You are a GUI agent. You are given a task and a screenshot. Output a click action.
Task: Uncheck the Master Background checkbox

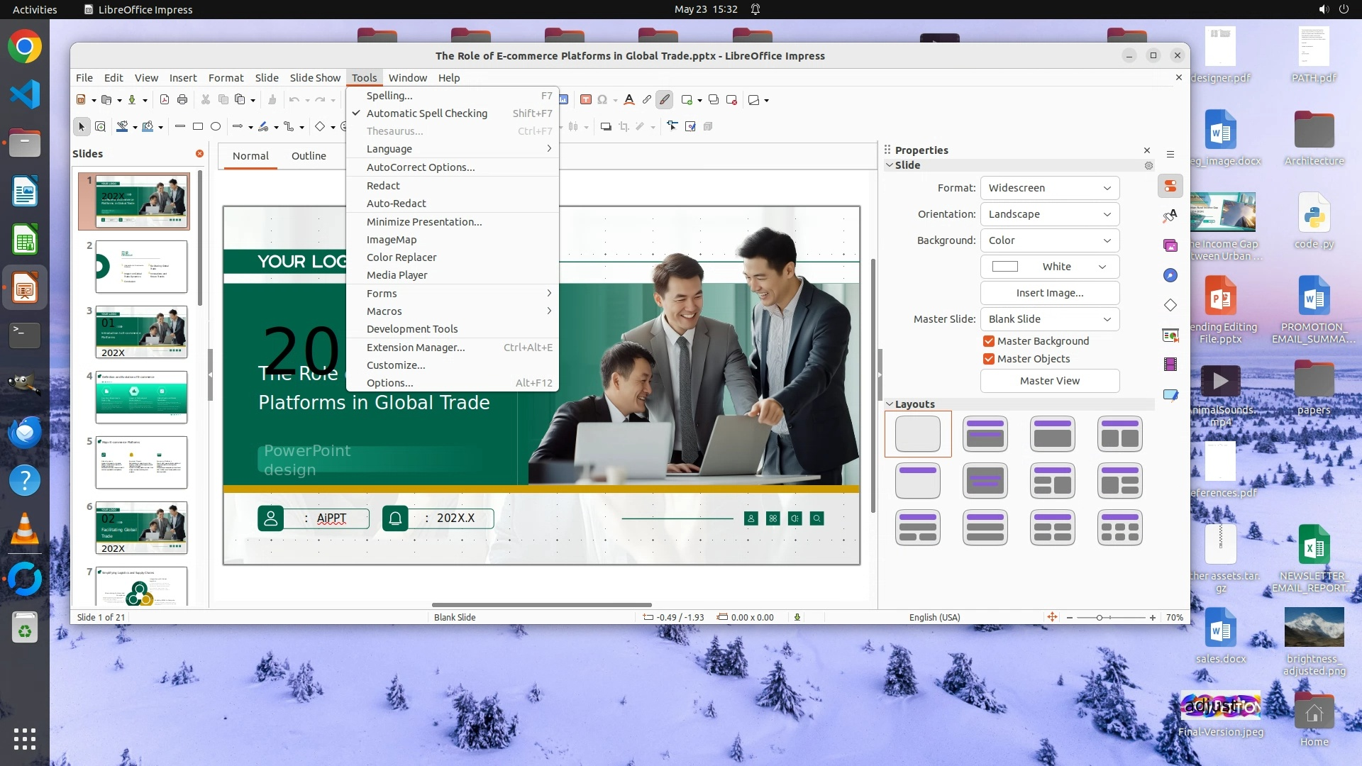[x=989, y=341]
